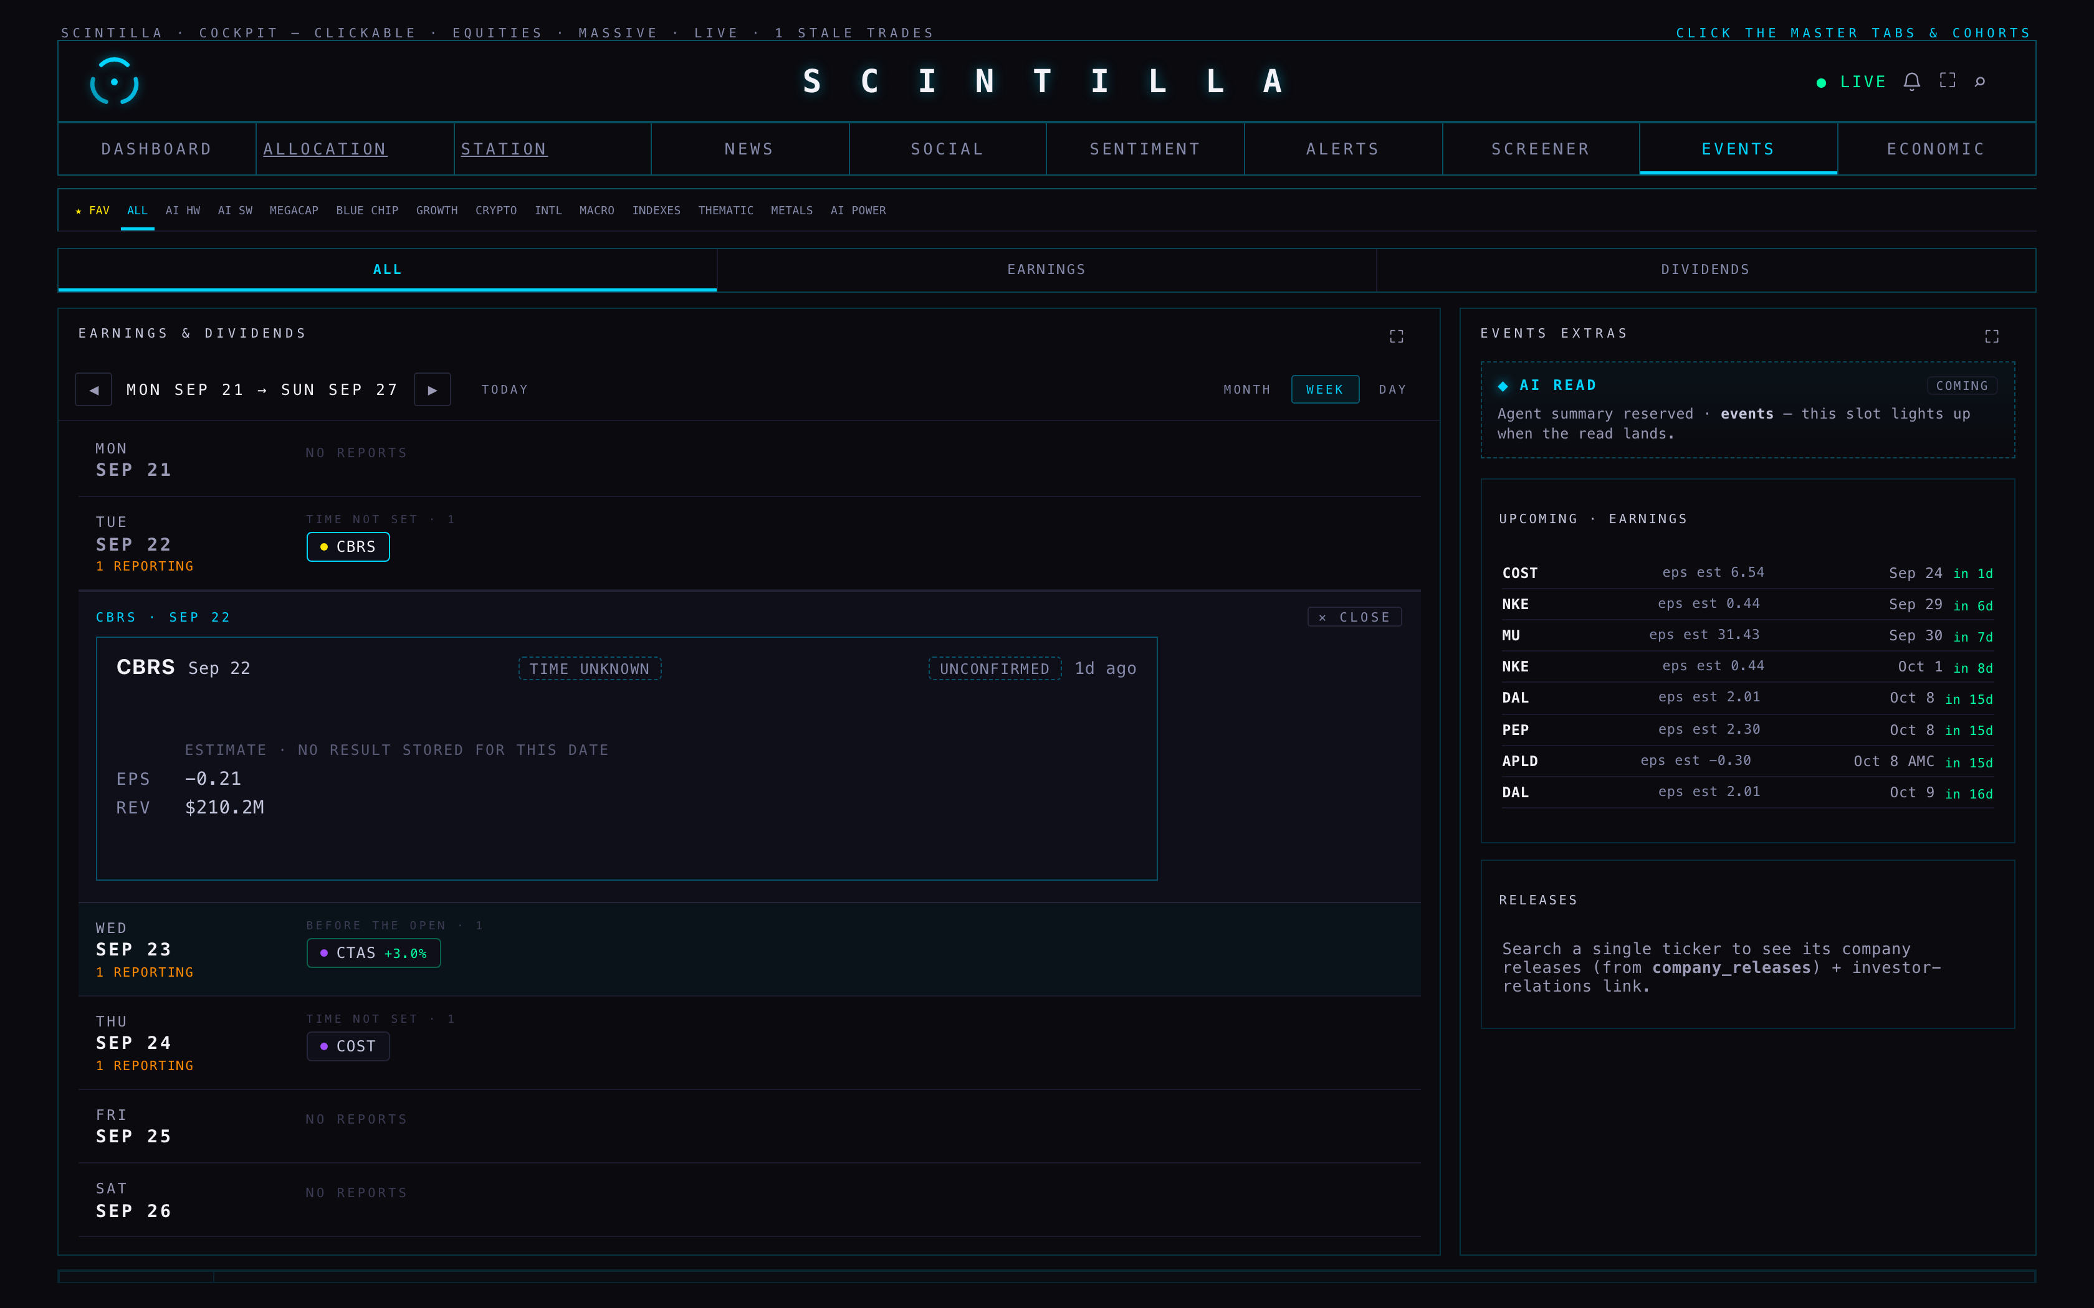The image size is (2094, 1308).
Task: Jump to Today in calendar
Action: [504, 389]
